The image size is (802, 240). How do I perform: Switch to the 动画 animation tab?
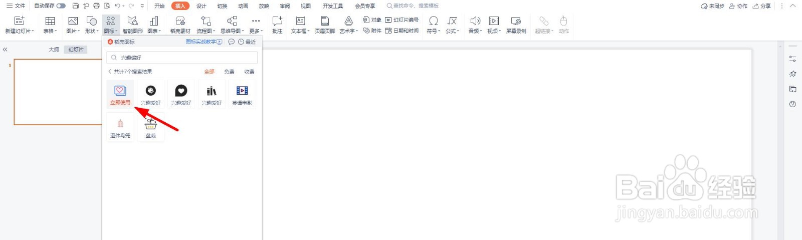pyautogui.click(x=243, y=6)
